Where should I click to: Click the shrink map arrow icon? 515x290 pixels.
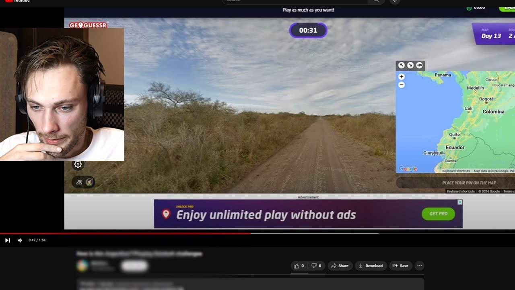coord(410,65)
